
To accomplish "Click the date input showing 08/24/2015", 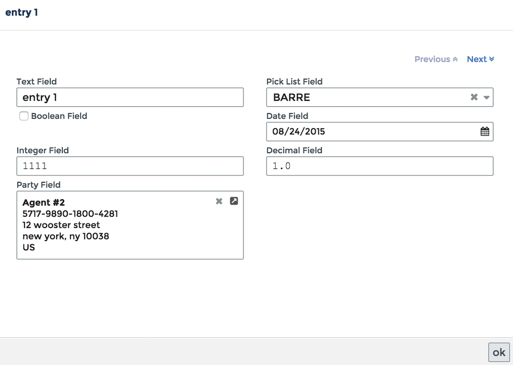I will coord(380,131).
